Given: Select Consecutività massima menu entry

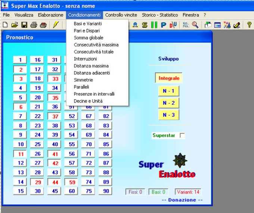Looking at the screenshot, I should [x=97, y=45].
